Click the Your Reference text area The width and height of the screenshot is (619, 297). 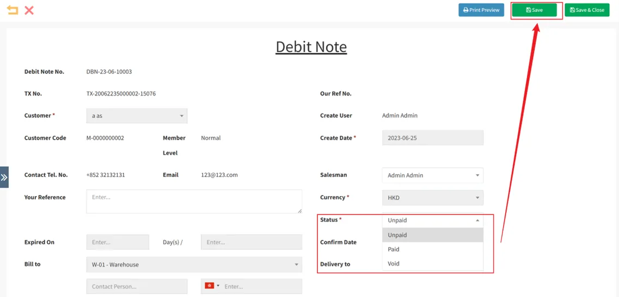[194, 201]
